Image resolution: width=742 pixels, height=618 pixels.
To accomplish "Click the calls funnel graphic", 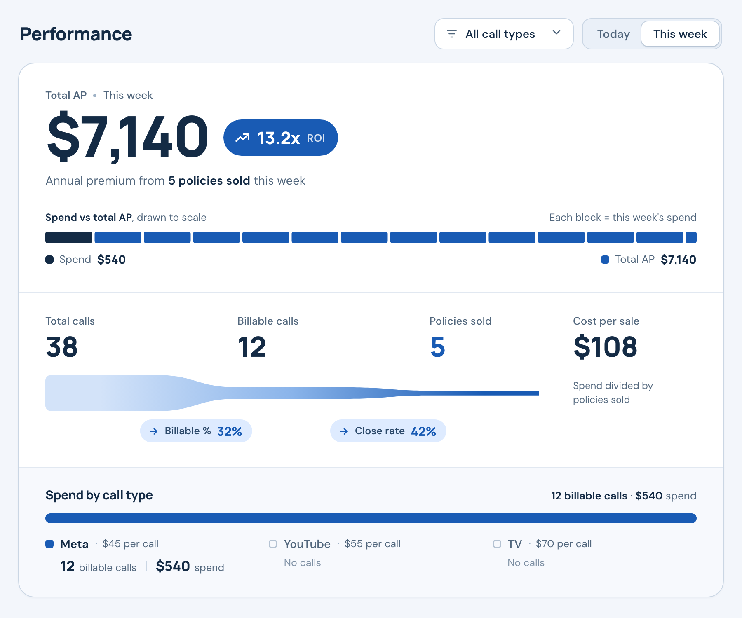I will (292, 393).
